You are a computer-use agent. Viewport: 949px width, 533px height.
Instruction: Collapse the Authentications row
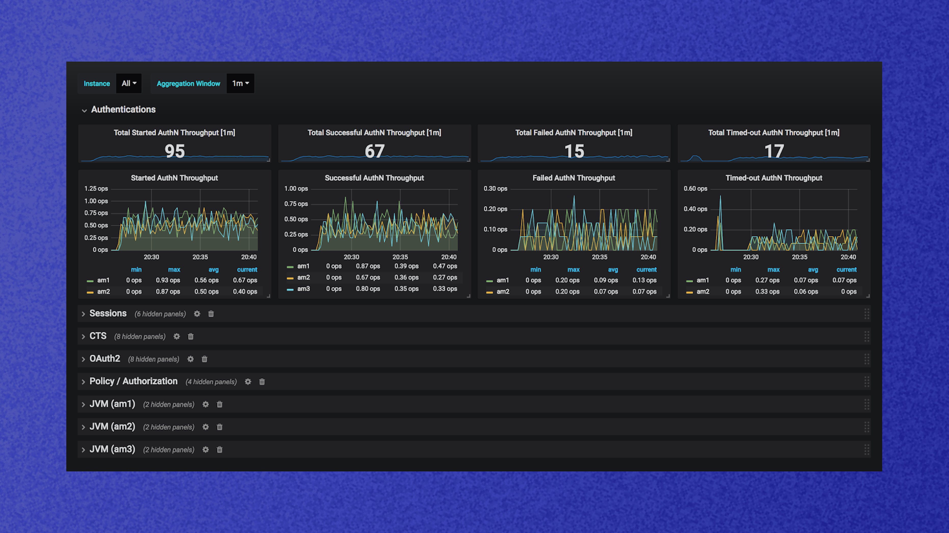coord(123,110)
